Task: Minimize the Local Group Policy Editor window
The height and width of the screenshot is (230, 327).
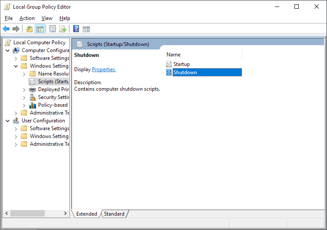Action: (x=277, y=7)
